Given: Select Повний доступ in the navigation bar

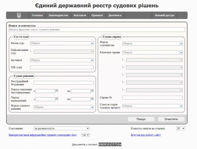Looking at the screenshot, I should point(164,15).
